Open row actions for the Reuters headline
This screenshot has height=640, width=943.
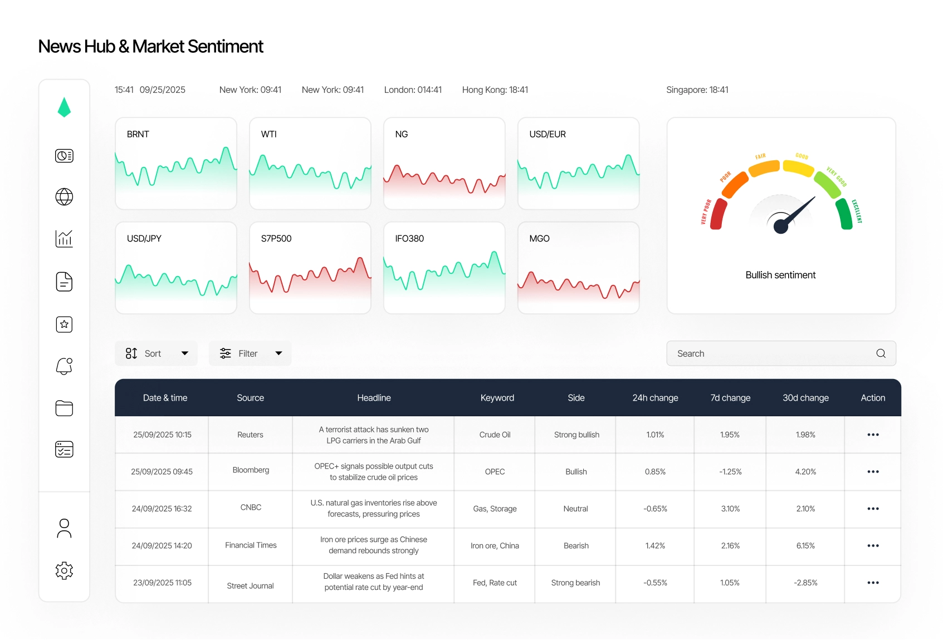pyautogui.click(x=873, y=435)
